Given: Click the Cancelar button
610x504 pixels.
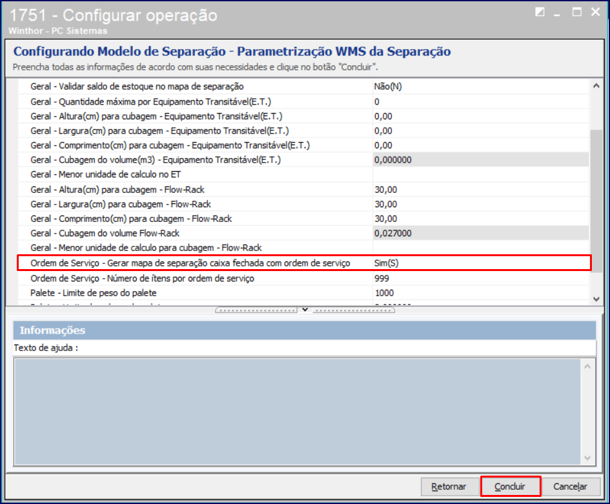Looking at the screenshot, I should [571, 486].
